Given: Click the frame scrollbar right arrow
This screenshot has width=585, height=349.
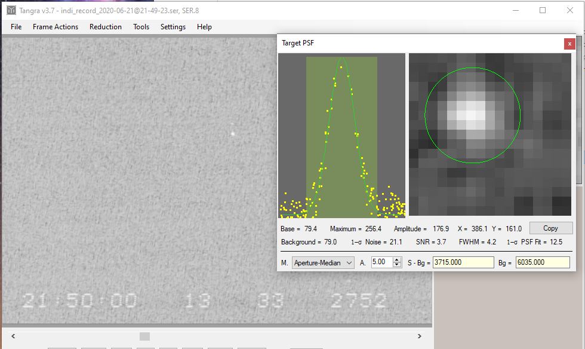Looking at the screenshot, I should point(420,336).
